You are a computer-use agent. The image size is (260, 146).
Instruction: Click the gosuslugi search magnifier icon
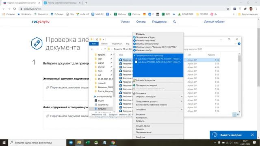coord(174,21)
